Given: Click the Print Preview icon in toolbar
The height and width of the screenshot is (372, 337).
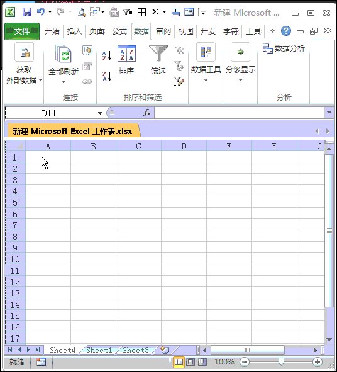Looking at the screenshot, I should click(x=81, y=12).
